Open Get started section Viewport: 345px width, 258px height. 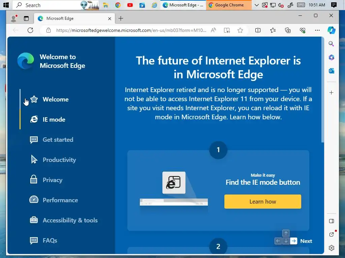pos(52,139)
